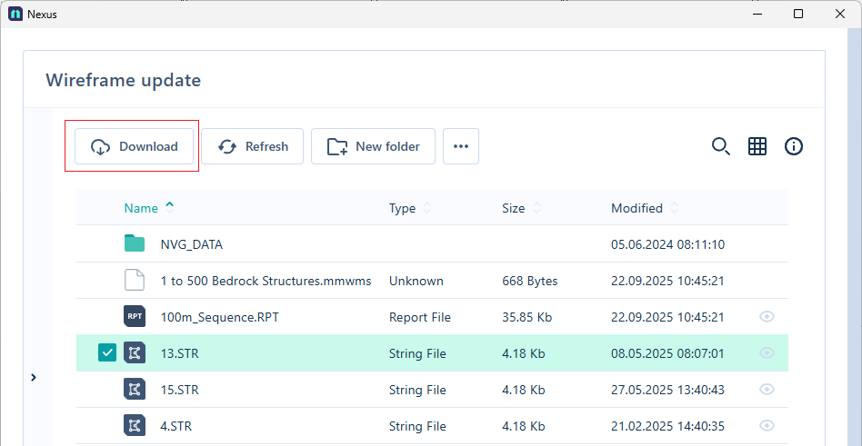Click the search magnifier icon
The height and width of the screenshot is (446, 862).
[720, 146]
